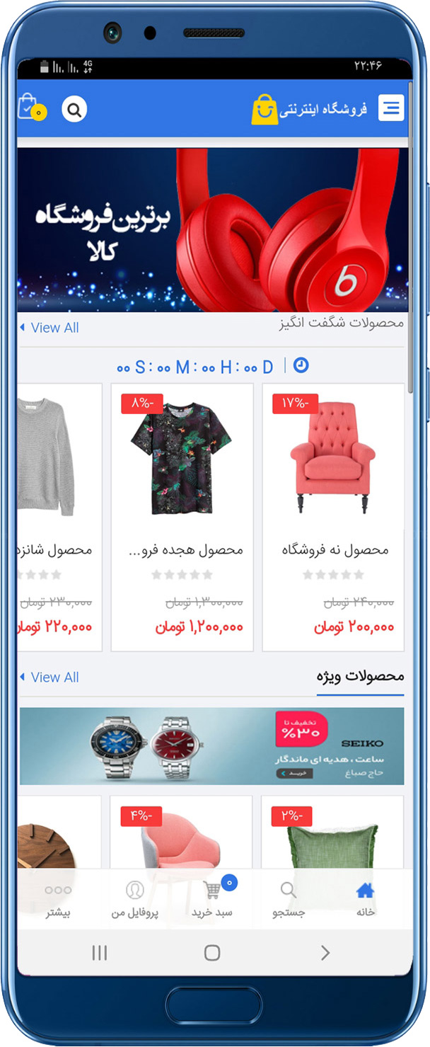Rate محصول نه فروشگاه stars

[x=333, y=575]
